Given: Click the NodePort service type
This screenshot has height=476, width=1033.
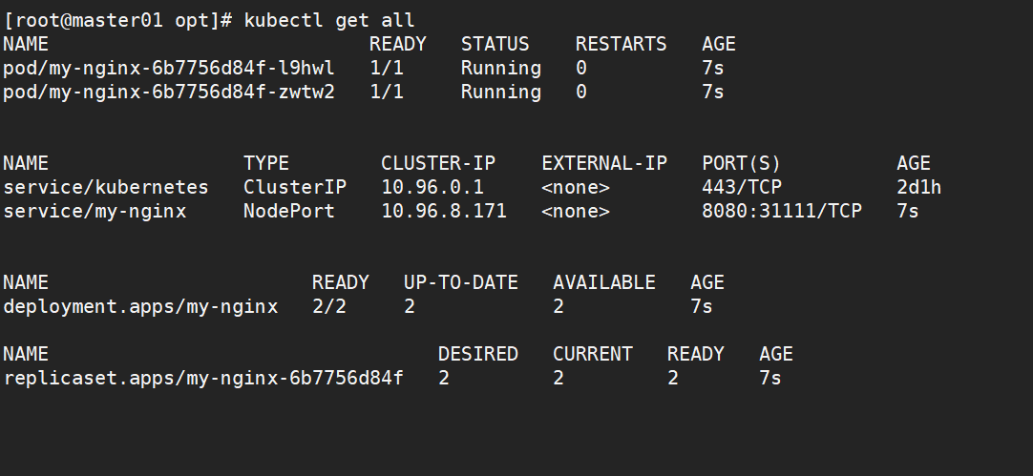Looking at the screenshot, I should (289, 211).
